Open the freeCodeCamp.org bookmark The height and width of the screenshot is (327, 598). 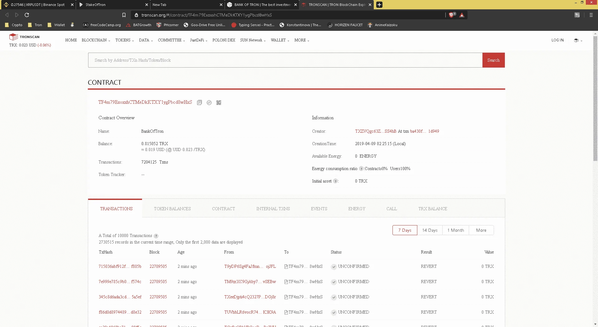pos(102,25)
